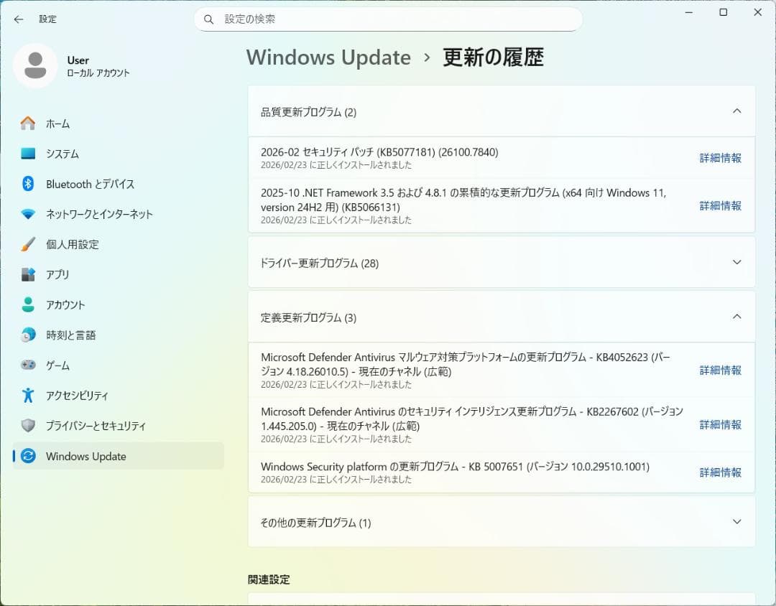776x606 pixels.
Task: Expand the その他の更新プログラム chevron
Action: click(x=737, y=522)
